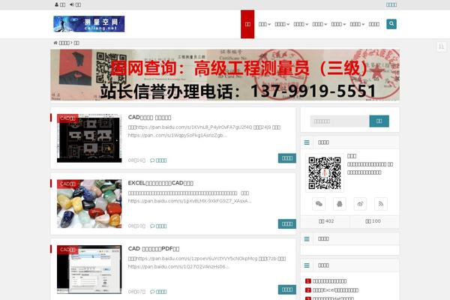The width and height of the screenshot is (450, 300).
Task: Click the sidebar search input field
Action: (340, 121)
